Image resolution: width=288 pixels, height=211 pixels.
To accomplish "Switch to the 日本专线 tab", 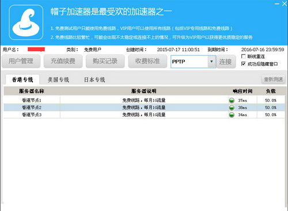I will click(x=94, y=79).
